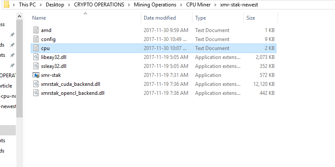Select the libeay32.dll file icon
The image size is (335, 167).
click(36, 57)
